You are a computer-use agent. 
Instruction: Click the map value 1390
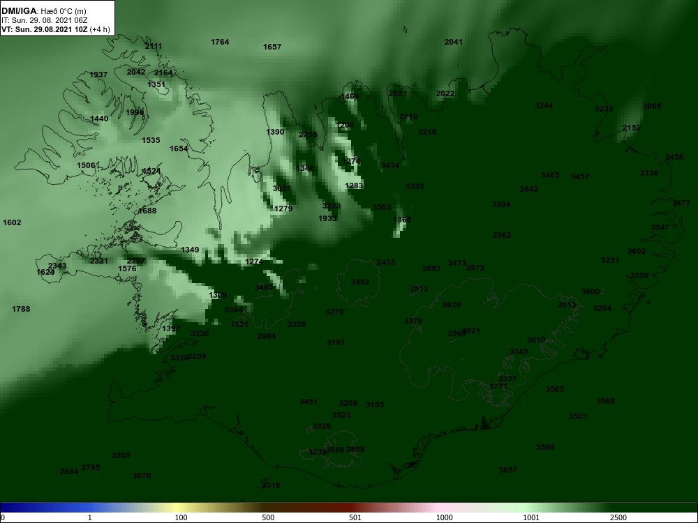(x=275, y=132)
